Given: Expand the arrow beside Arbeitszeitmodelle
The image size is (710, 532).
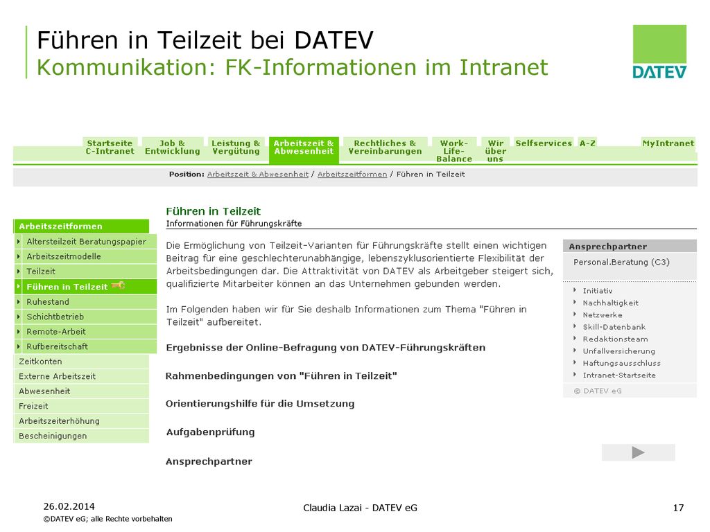Looking at the screenshot, I should [x=19, y=256].
